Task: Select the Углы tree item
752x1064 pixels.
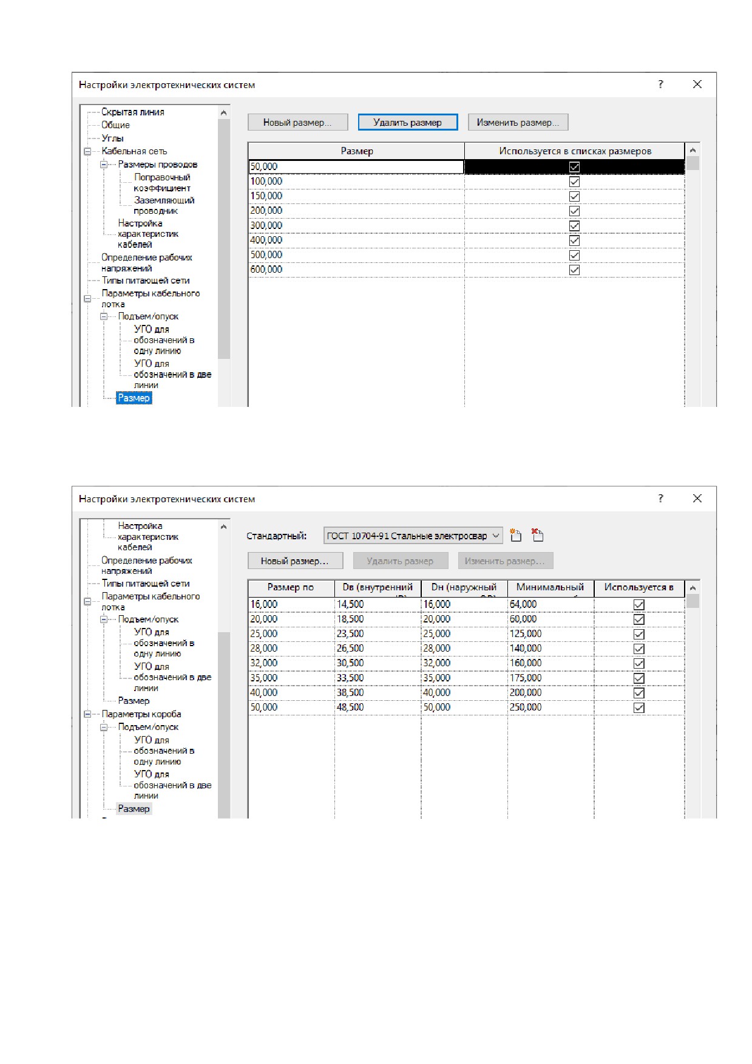Action: point(112,138)
